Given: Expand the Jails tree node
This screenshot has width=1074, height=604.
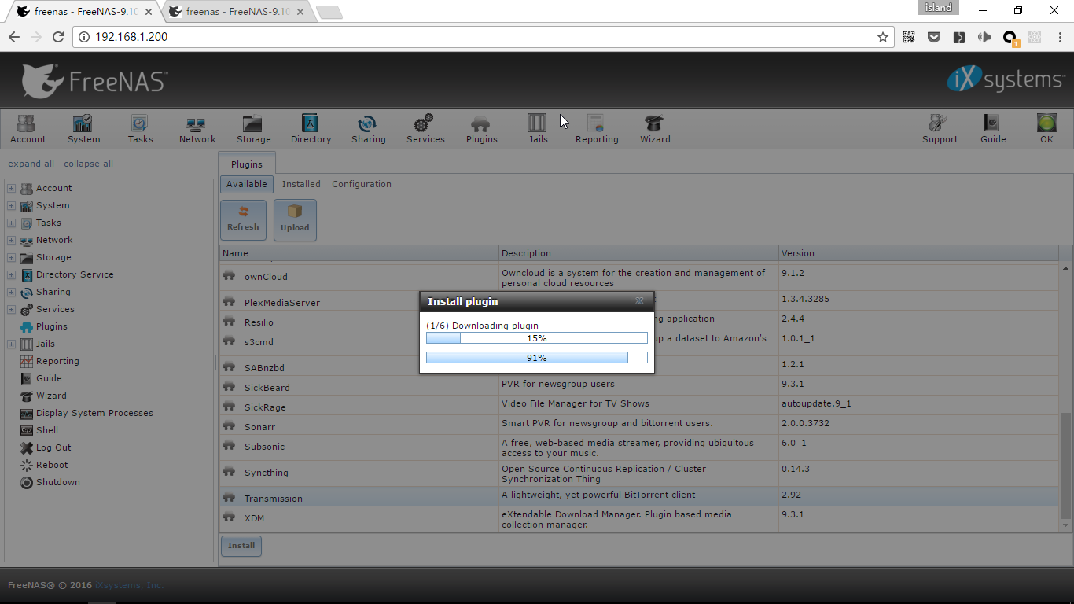Looking at the screenshot, I should [x=11, y=344].
